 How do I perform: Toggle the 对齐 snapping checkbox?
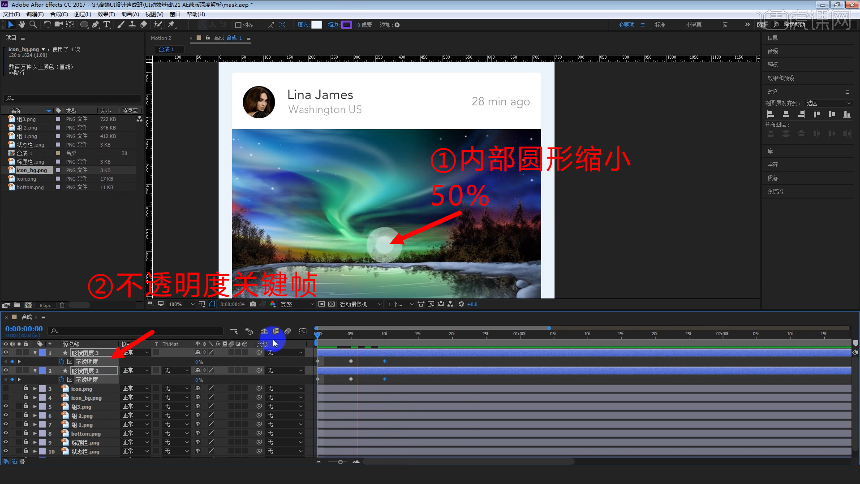tap(238, 25)
